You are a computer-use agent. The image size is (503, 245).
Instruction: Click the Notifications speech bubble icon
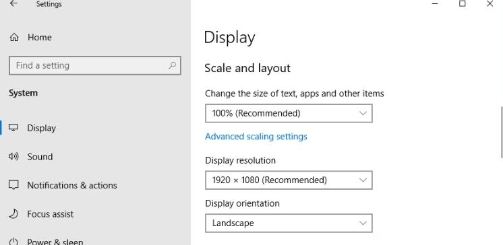coord(13,185)
